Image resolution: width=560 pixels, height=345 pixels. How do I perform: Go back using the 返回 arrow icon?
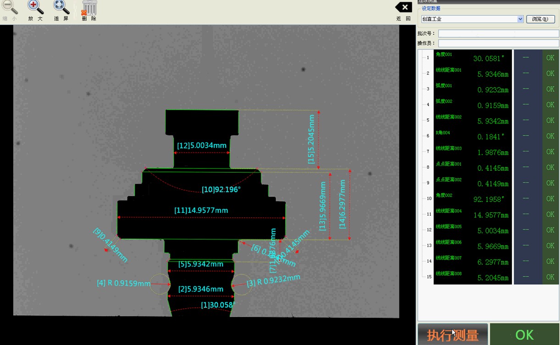403,8
